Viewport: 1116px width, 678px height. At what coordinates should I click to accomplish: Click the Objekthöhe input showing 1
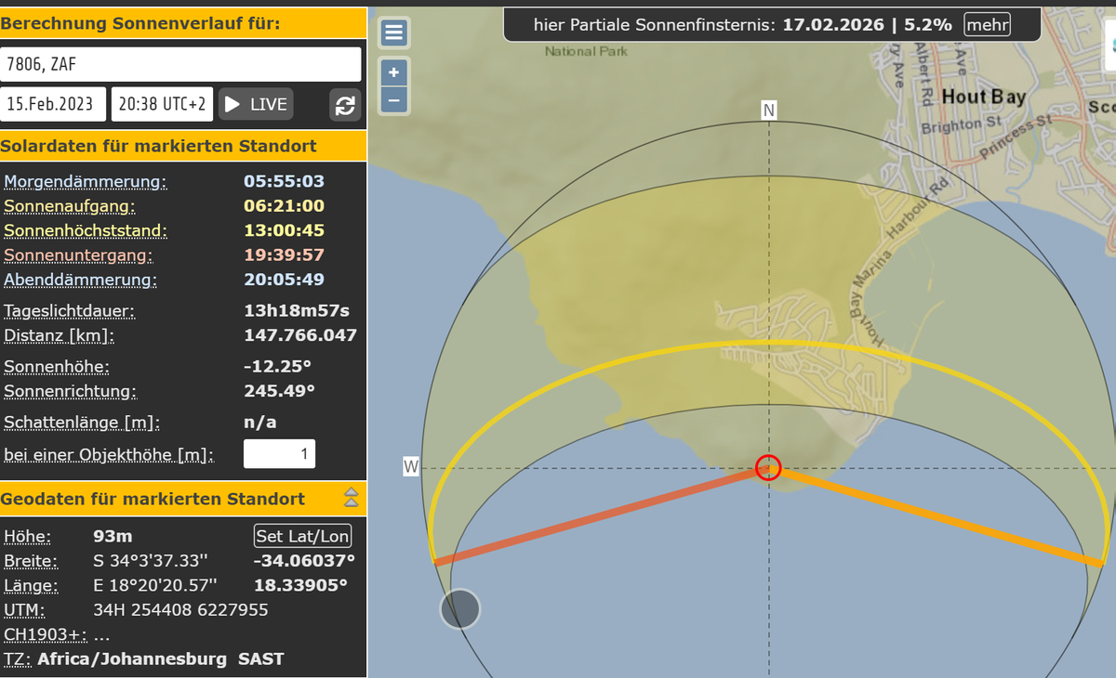279,454
